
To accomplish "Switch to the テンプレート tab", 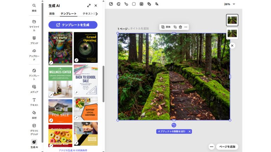I will 68,14.
